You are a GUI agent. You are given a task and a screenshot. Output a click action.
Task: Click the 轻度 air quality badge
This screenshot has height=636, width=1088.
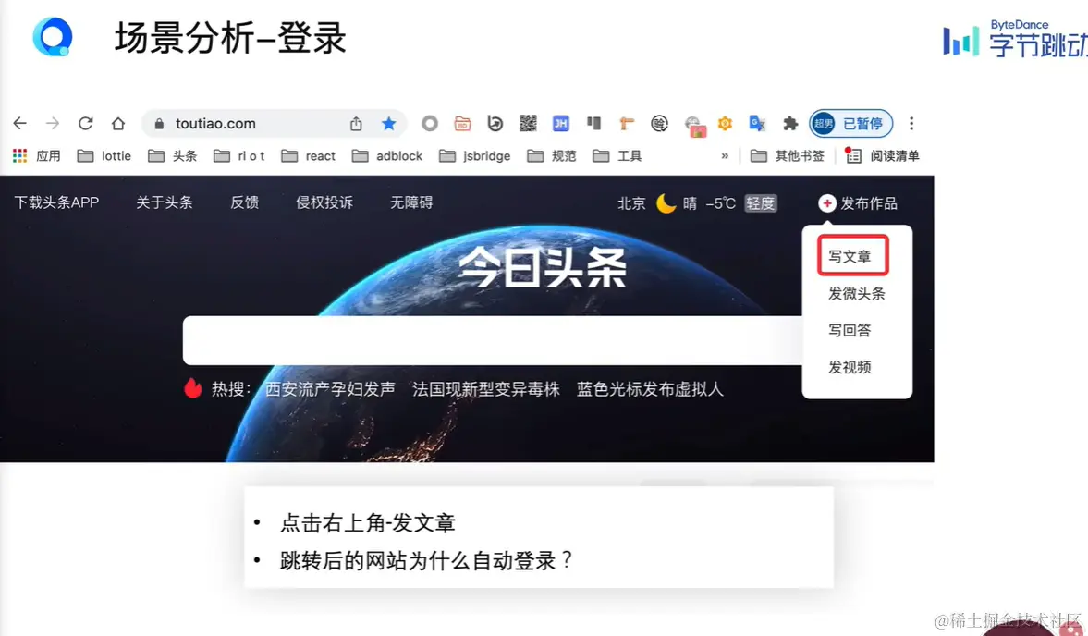coord(761,203)
